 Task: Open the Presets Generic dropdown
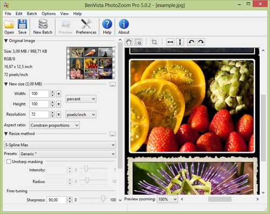coord(67,154)
